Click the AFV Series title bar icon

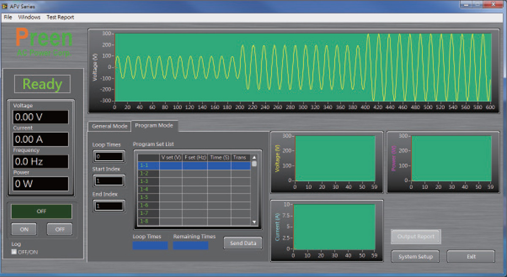[5, 6]
